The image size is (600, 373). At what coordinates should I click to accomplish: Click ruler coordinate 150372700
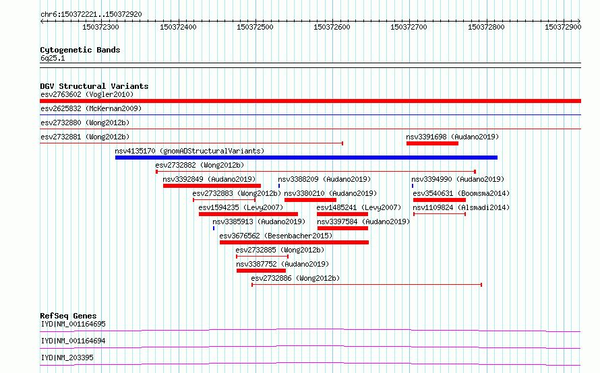[409, 27]
